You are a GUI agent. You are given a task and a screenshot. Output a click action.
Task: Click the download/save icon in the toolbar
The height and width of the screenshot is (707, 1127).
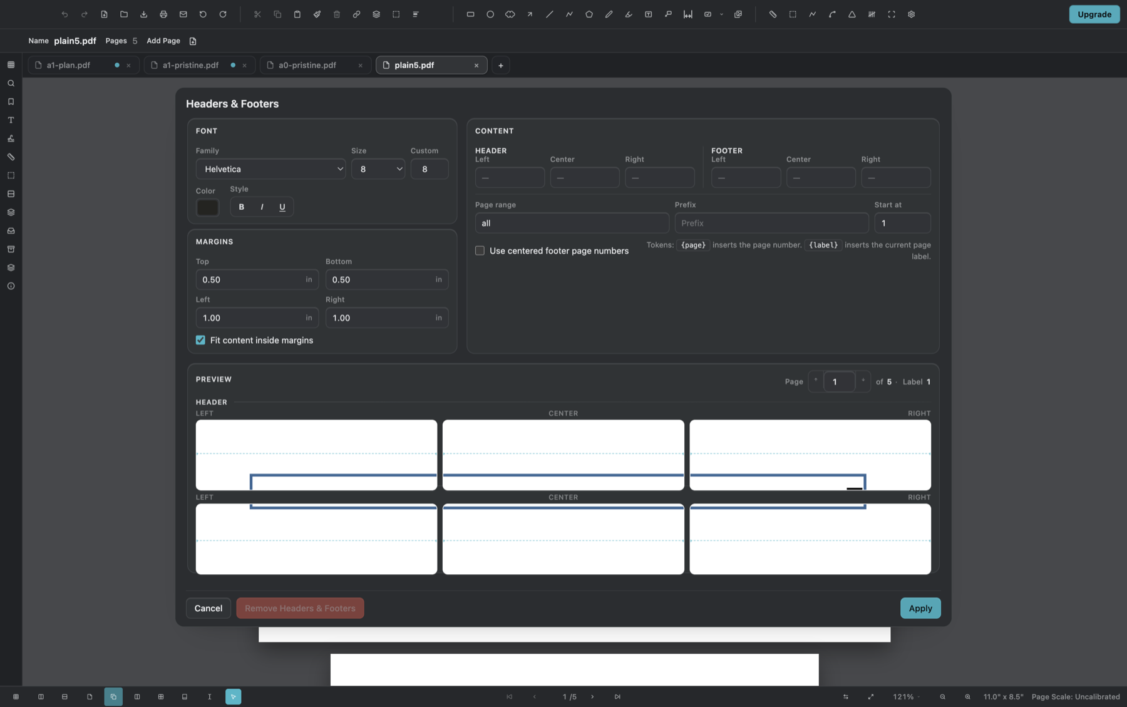(144, 14)
